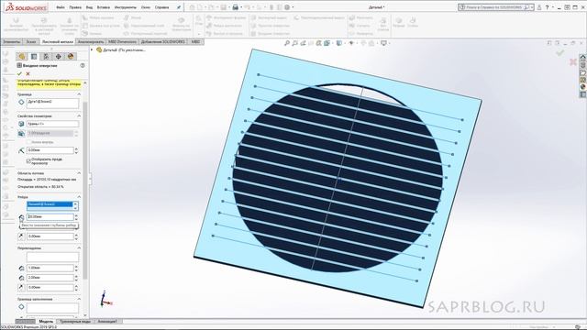Open the Appearances color ball in task pane
Image resolution: width=587 pixels, height=330 pixels.
point(583,87)
